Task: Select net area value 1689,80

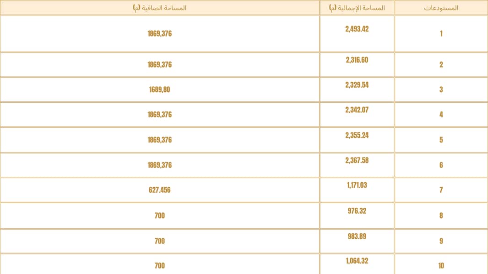Action: (160, 90)
